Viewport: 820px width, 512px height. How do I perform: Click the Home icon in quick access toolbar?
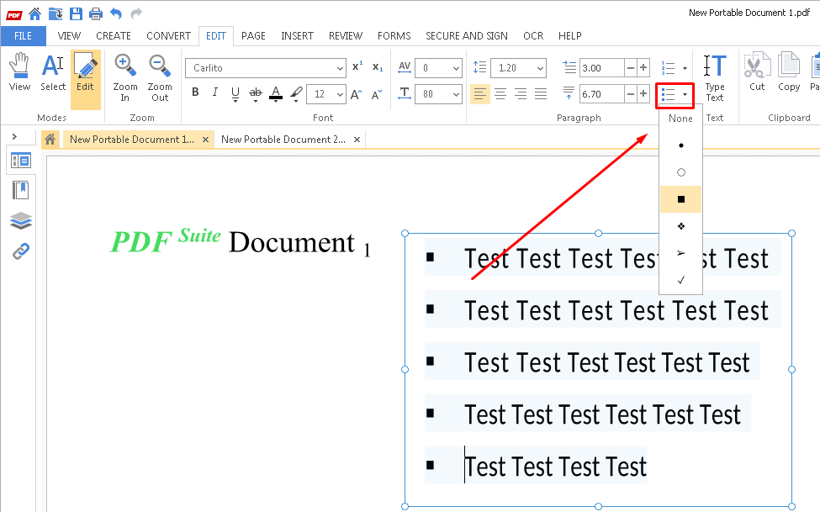click(x=35, y=13)
